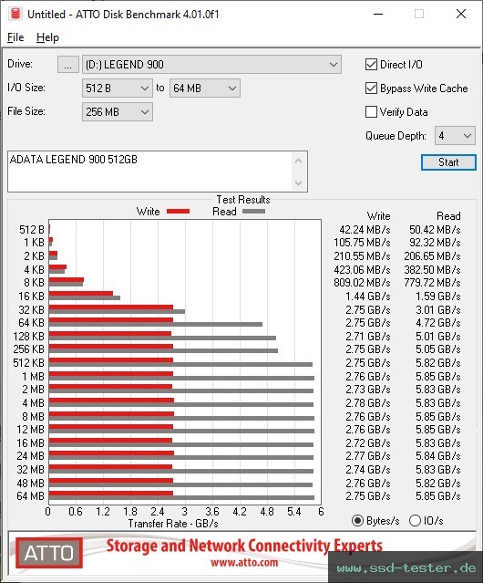
Task: Click the description scroll down arrow
Action: point(299,182)
